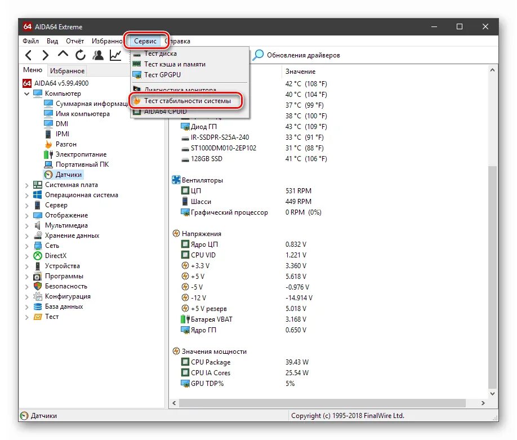Click the Шасси fan row icon
The image size is (517, 440).
[185, 202]
